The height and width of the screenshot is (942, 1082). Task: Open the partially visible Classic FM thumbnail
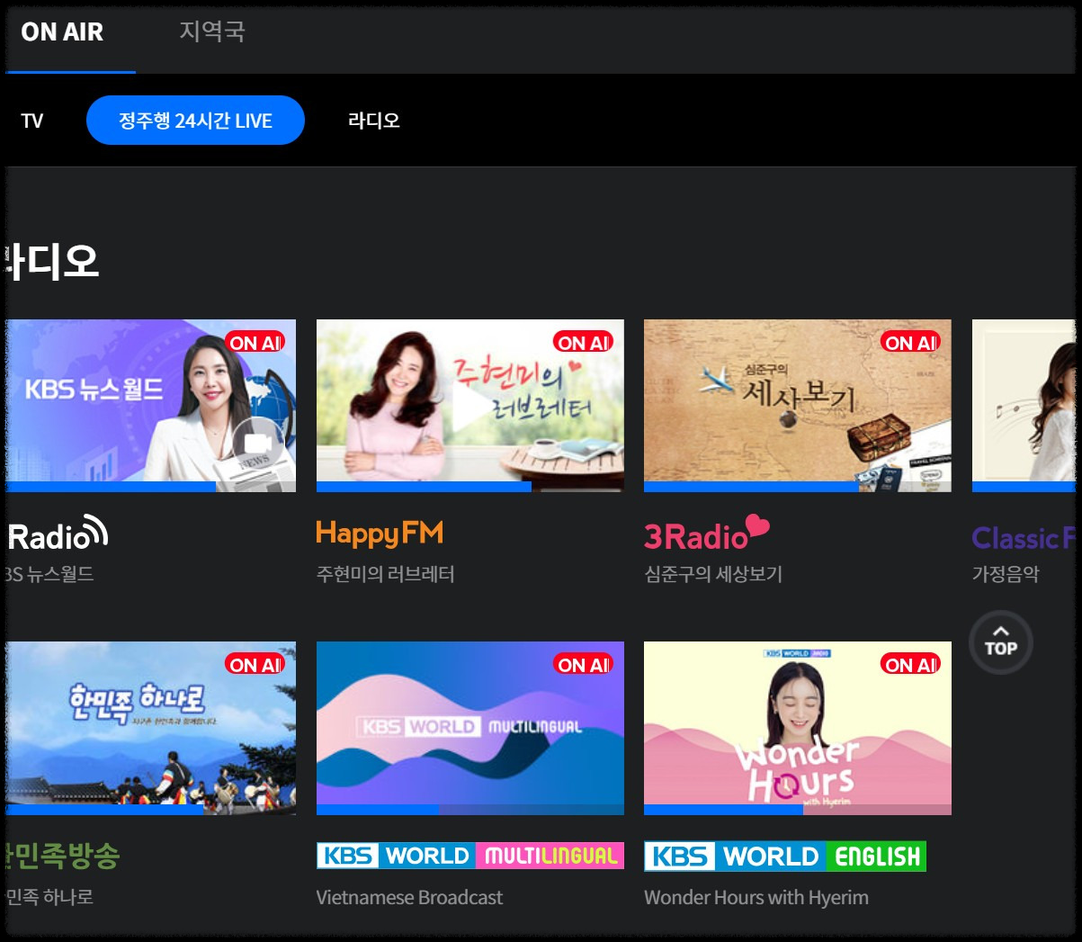click(x=1024, y=406)
